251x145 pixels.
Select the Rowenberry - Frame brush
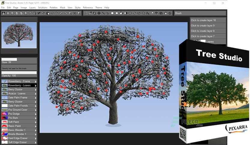(19, 81)
